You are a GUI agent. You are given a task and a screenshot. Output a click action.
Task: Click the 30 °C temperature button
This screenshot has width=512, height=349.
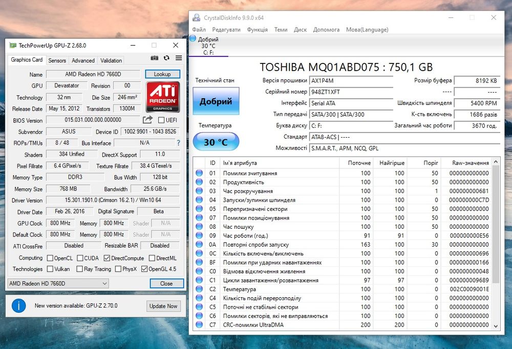tap(216, 142)
